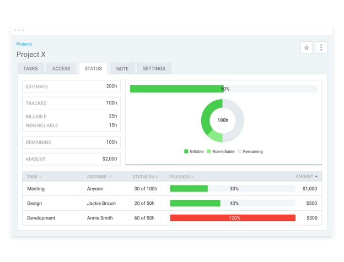Switch to the Access tab

point(61,69)
